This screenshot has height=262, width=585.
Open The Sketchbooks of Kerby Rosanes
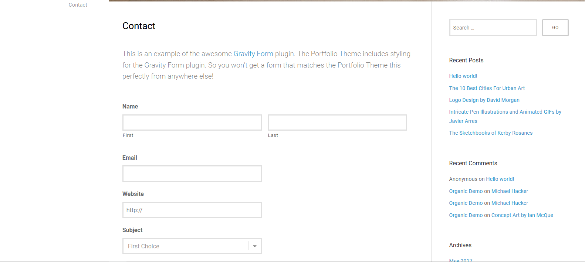click(491, 133)
